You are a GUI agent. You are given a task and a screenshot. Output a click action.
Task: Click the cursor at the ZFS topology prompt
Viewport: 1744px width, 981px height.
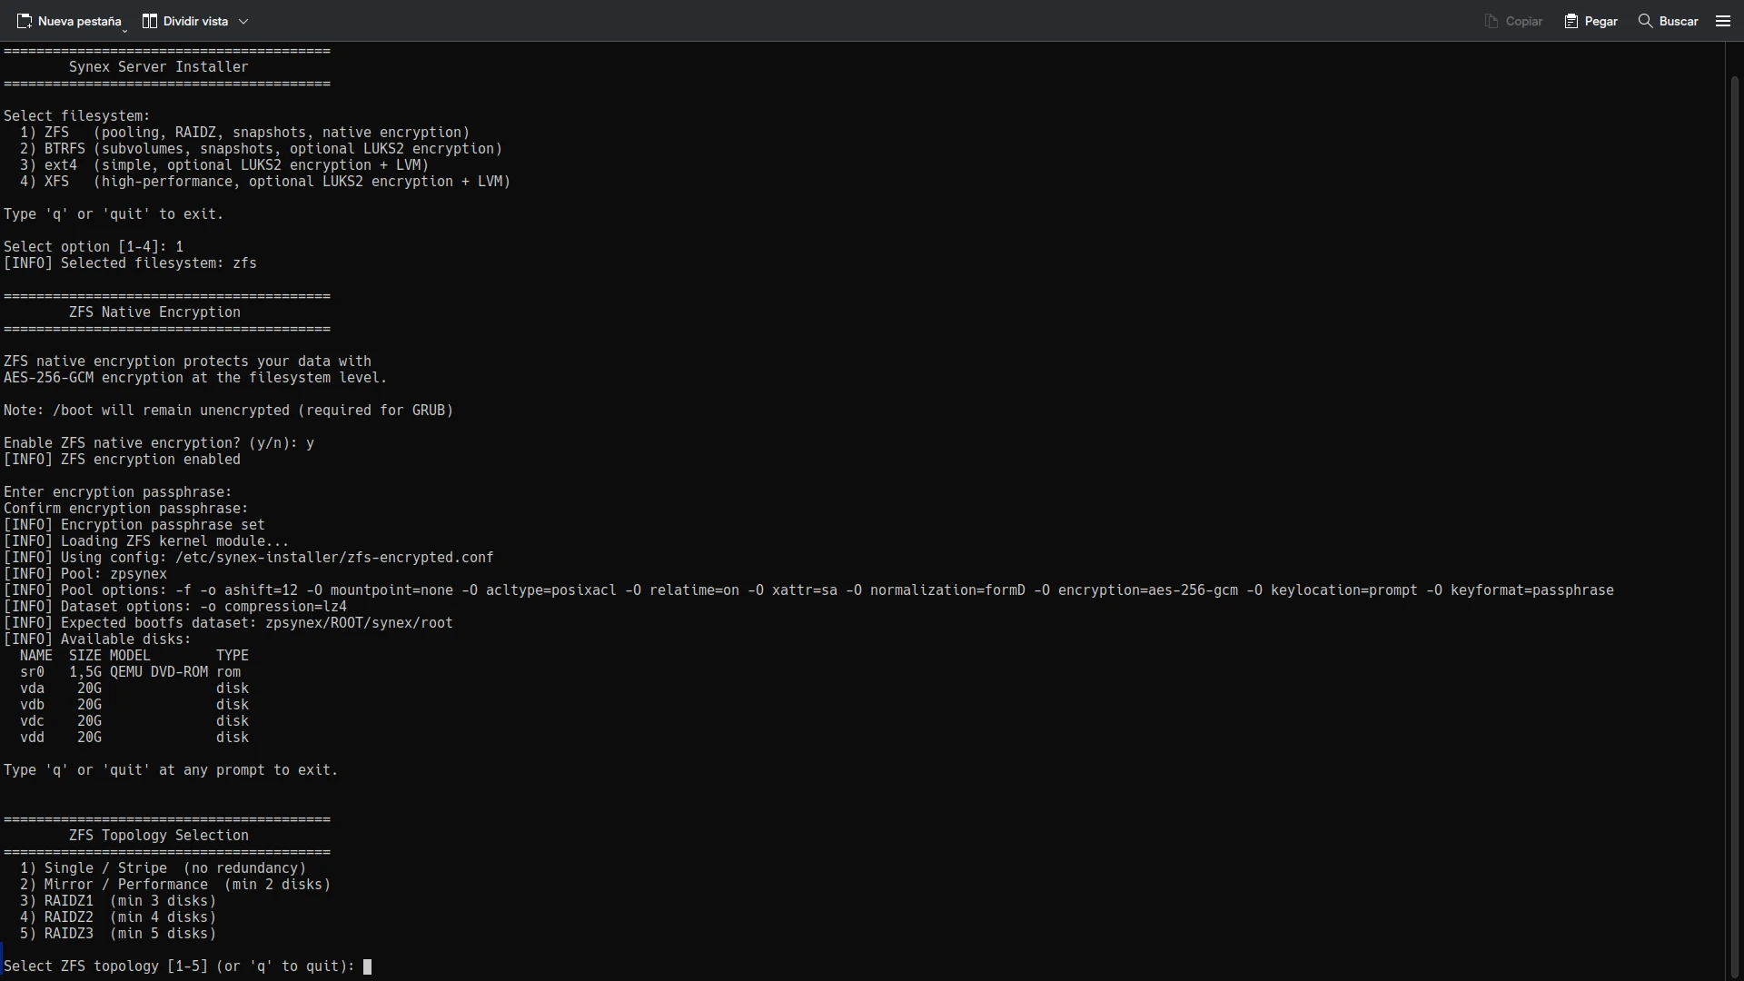point(367,966)
